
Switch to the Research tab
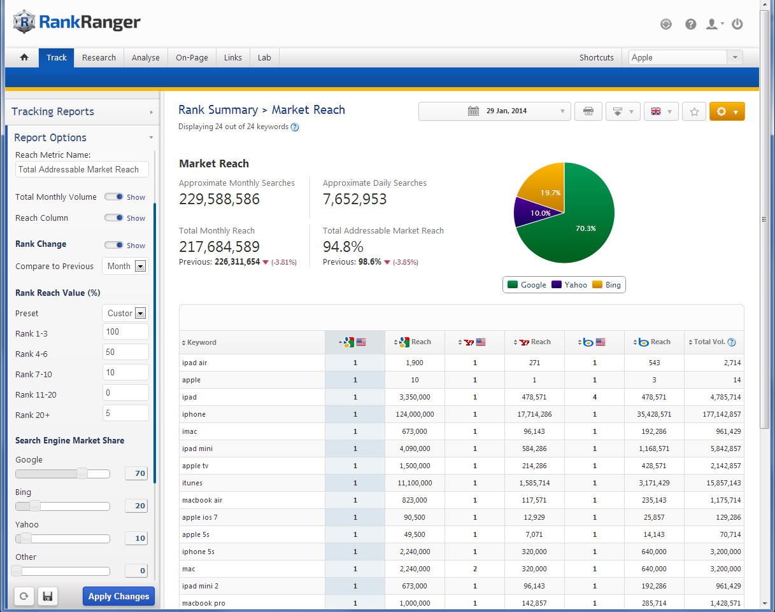[99, 57]
